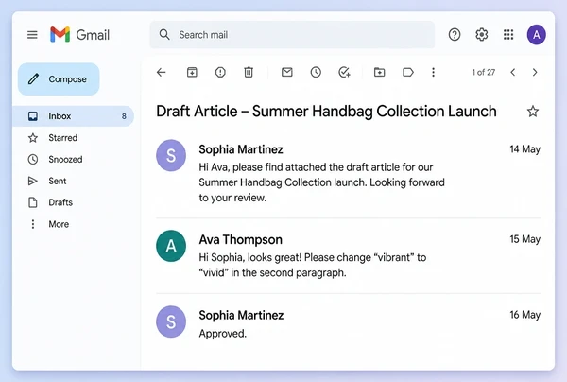The height and width of the screenshot is (382, 567).
Task: Open the toolbar More options menu
Action: tap(433, 73)
